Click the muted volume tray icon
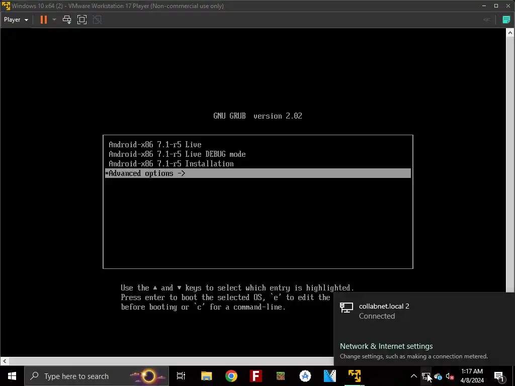The width and height of the screenshot is (515, 386). [x=450, y=376]
